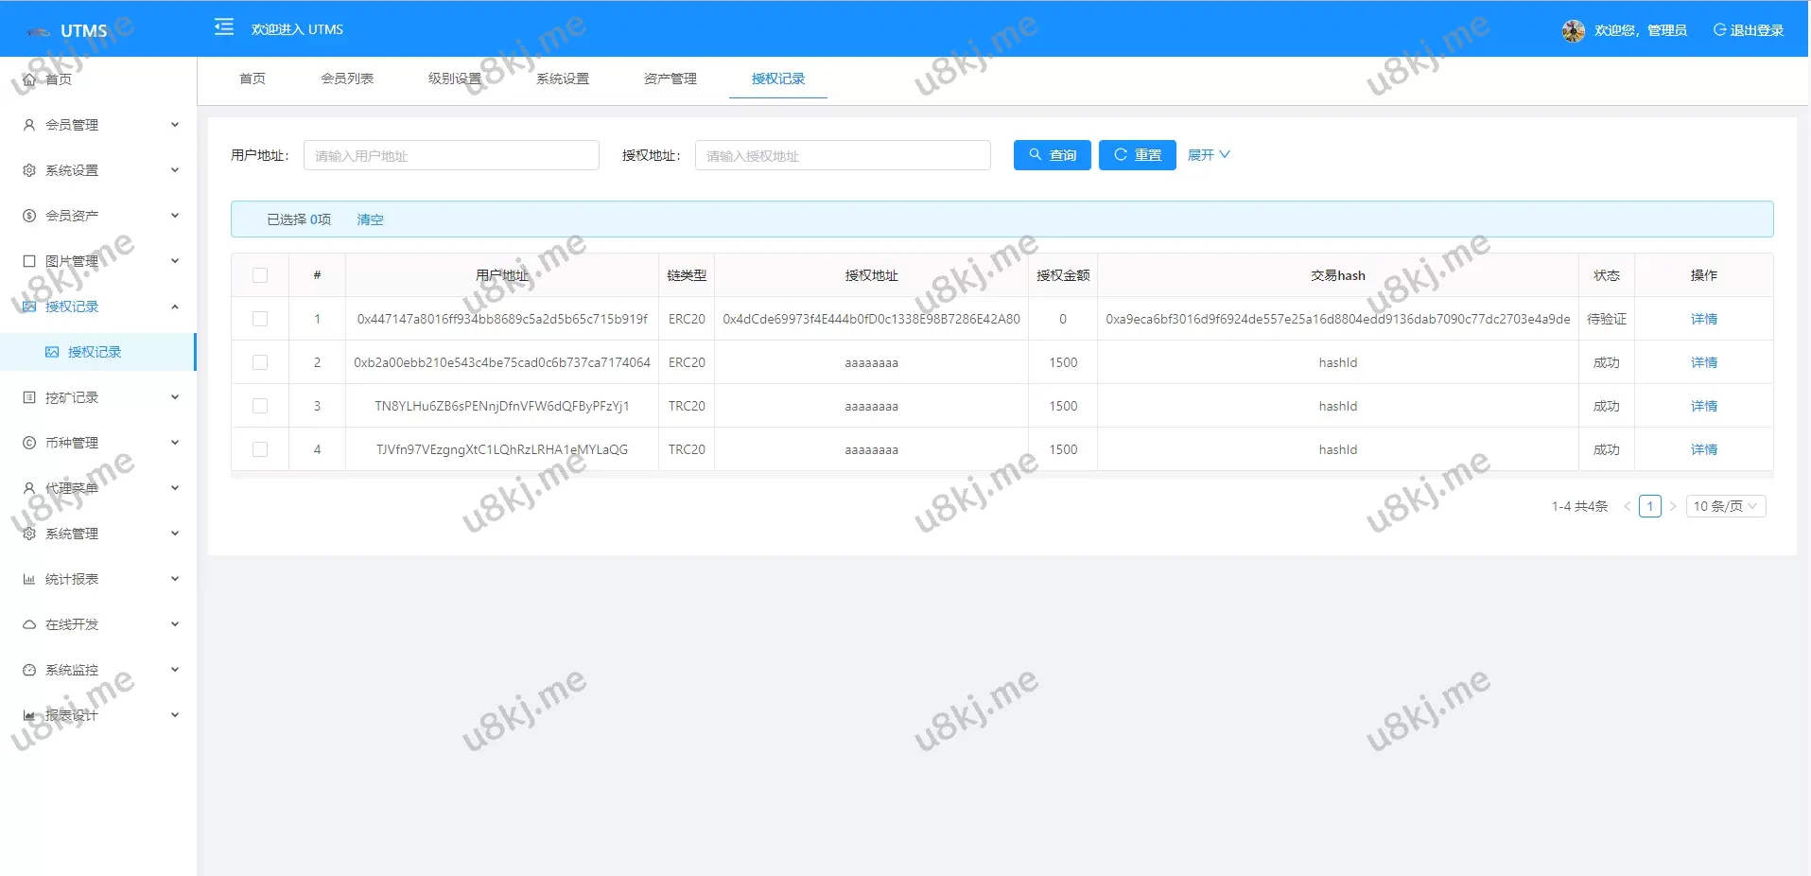Image resolution: width=1811 pixels, height=876 pixels.
Task: Switch to the 会员列表 tab
Action: pos(347,79)
